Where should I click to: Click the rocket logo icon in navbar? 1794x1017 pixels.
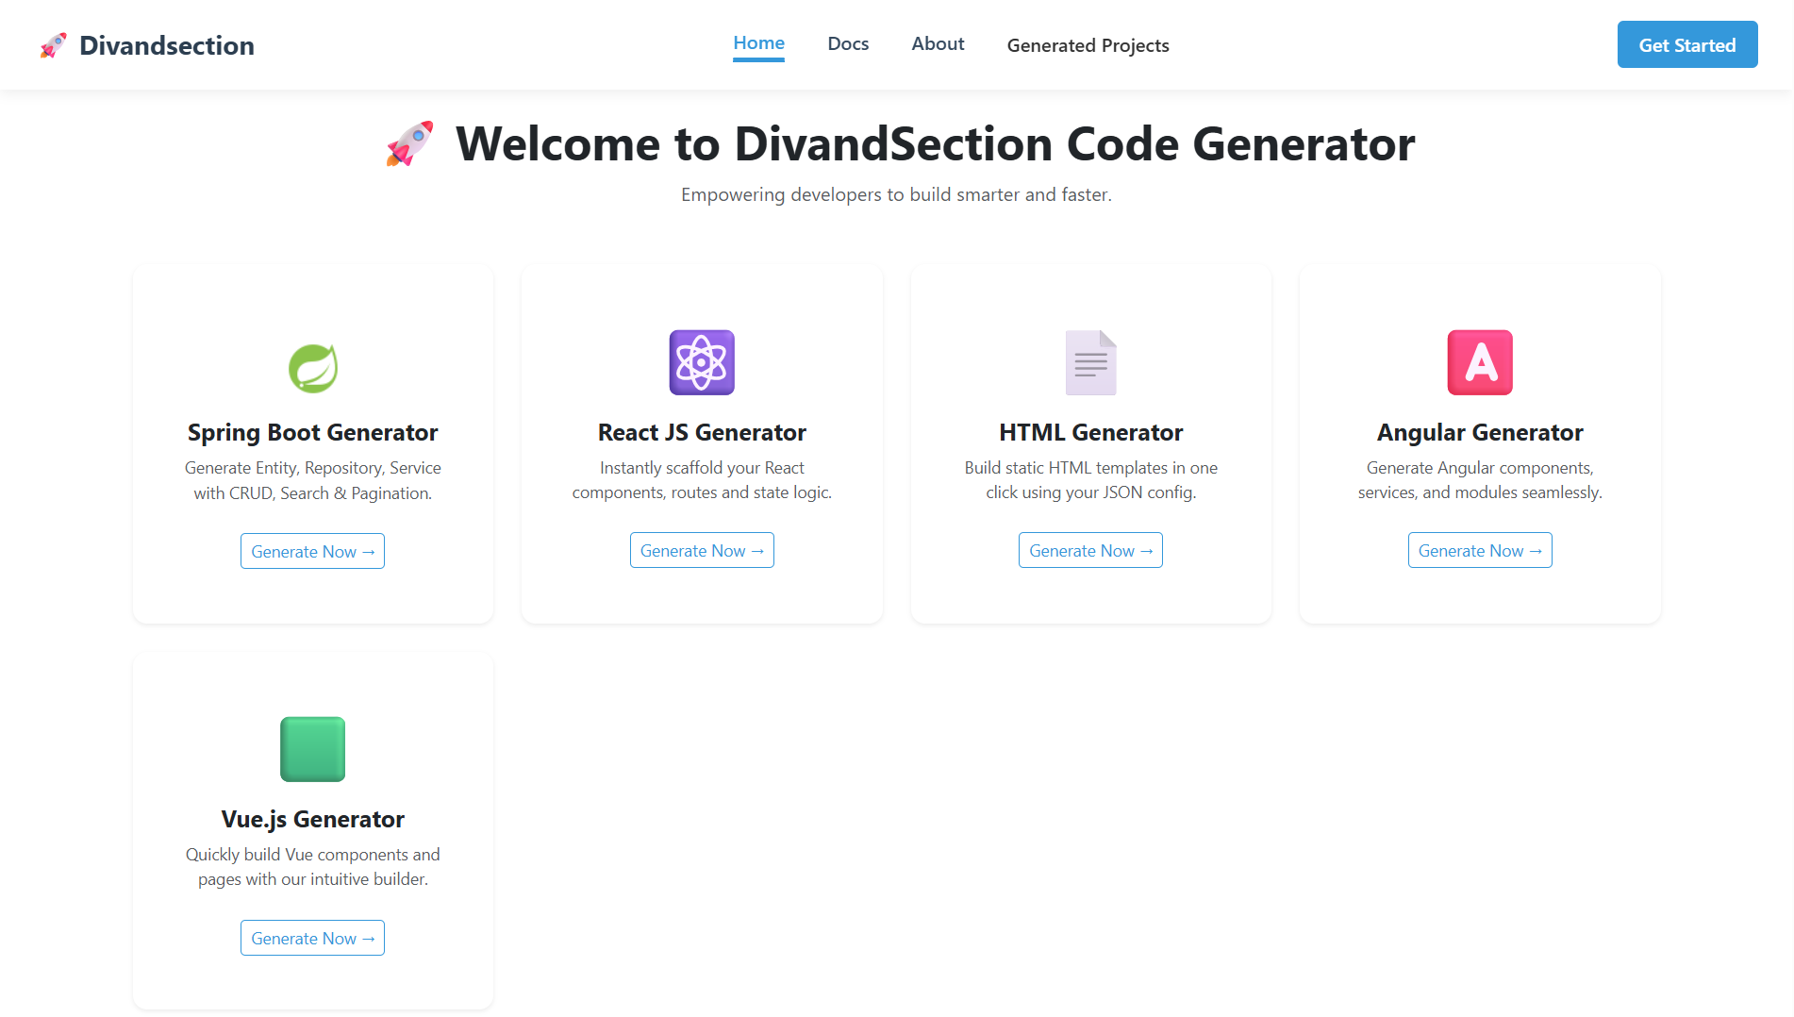click(x=54, y=45)
